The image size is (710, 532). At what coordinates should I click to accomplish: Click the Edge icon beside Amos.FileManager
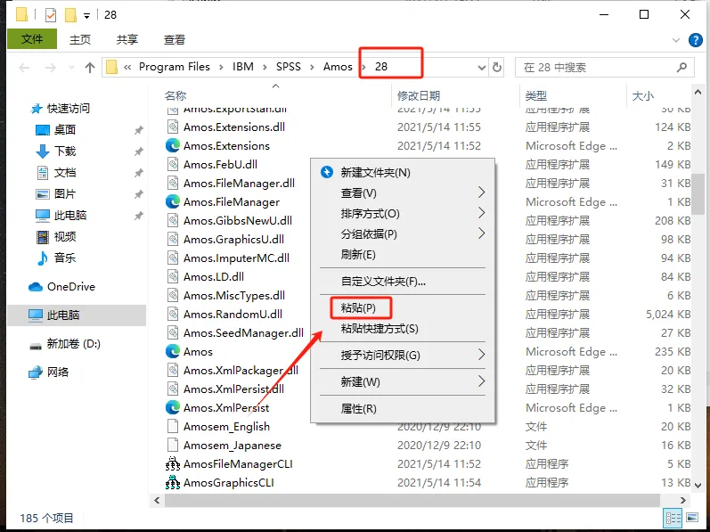(173, 201)
